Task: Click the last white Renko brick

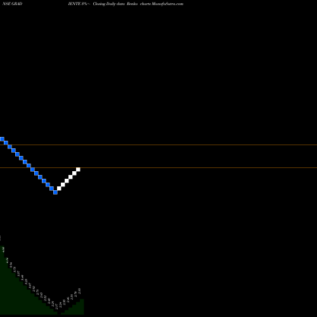Action: pyautogui.click(x=78, y=169)
